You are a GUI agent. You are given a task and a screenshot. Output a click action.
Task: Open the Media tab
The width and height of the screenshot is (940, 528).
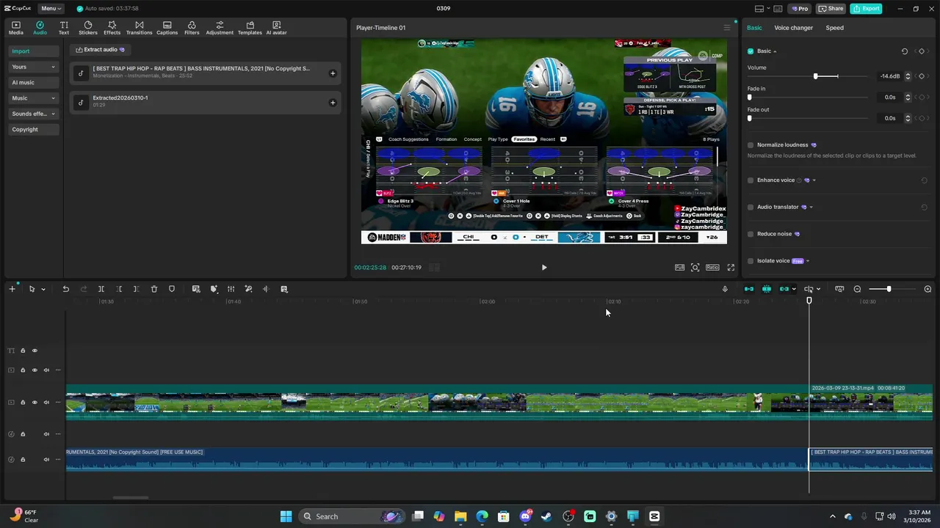(15, 28)
